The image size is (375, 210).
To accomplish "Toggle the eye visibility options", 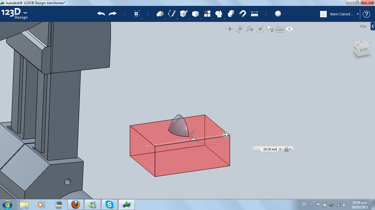I will pos(289,29).
